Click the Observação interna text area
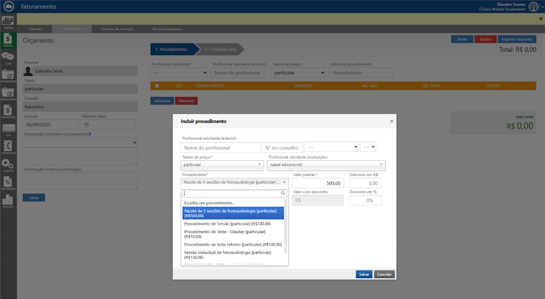The width and height of the screenshot is (545, 299). (80, 181)
